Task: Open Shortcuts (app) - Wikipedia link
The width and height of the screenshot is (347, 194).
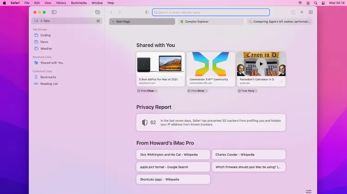Action: click(x=173, y=179)
